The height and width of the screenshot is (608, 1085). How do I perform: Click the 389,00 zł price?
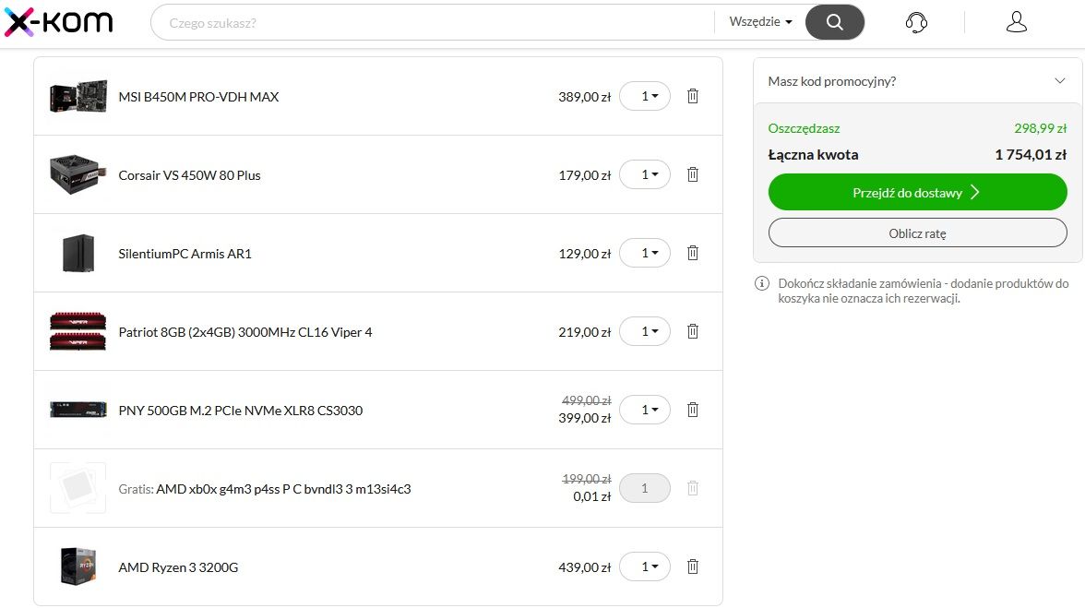coord(585,97)
